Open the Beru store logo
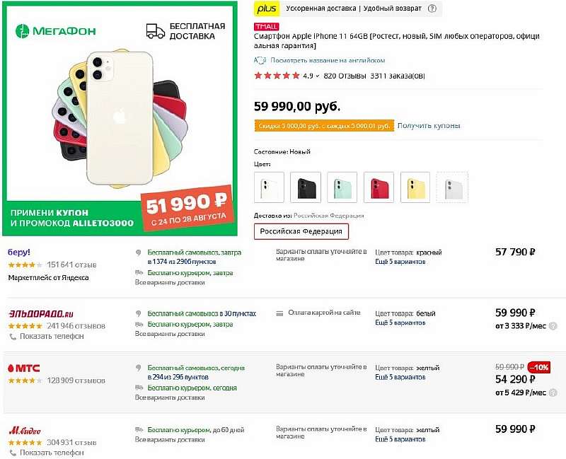This screenshot has width=566, height=459. 19,252
